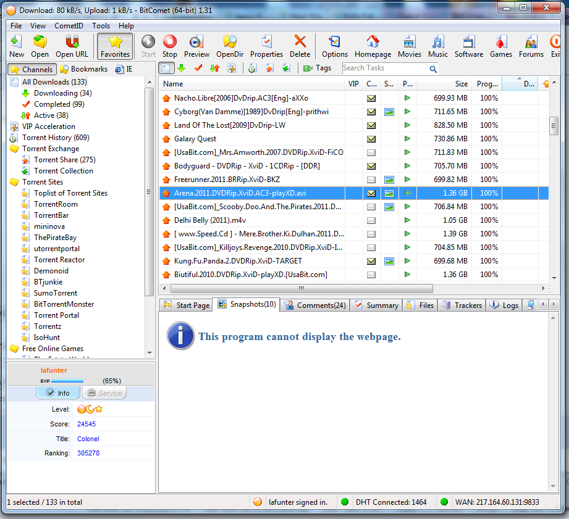Switch to the IE tab
Screen dimensions: 569x519
click(x=124, y=69)
